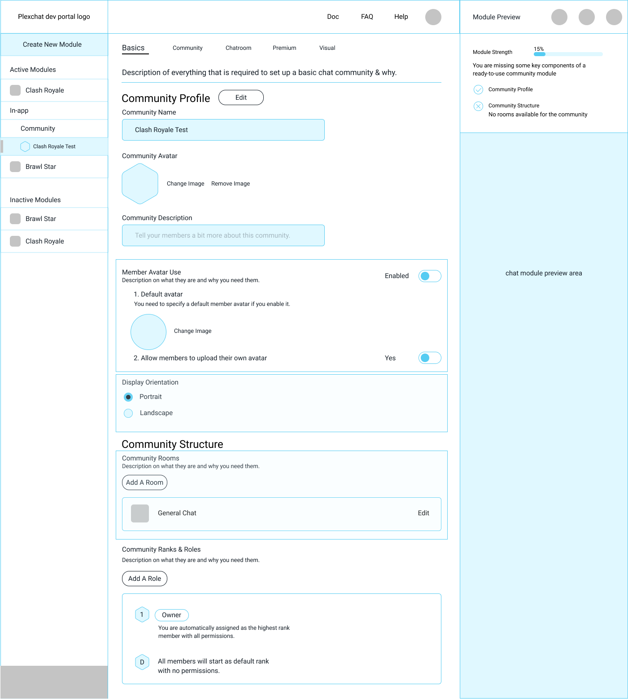Click the circular default member avatar
Viewport: 628px width, 699px height.
coord(148,332)
